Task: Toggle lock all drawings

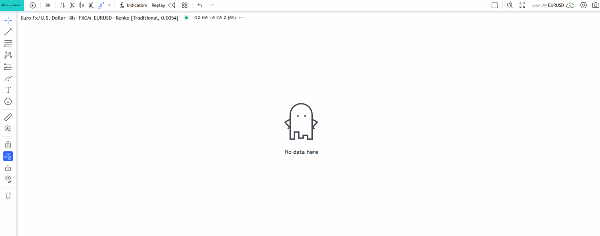Action: tap(8, 168)
